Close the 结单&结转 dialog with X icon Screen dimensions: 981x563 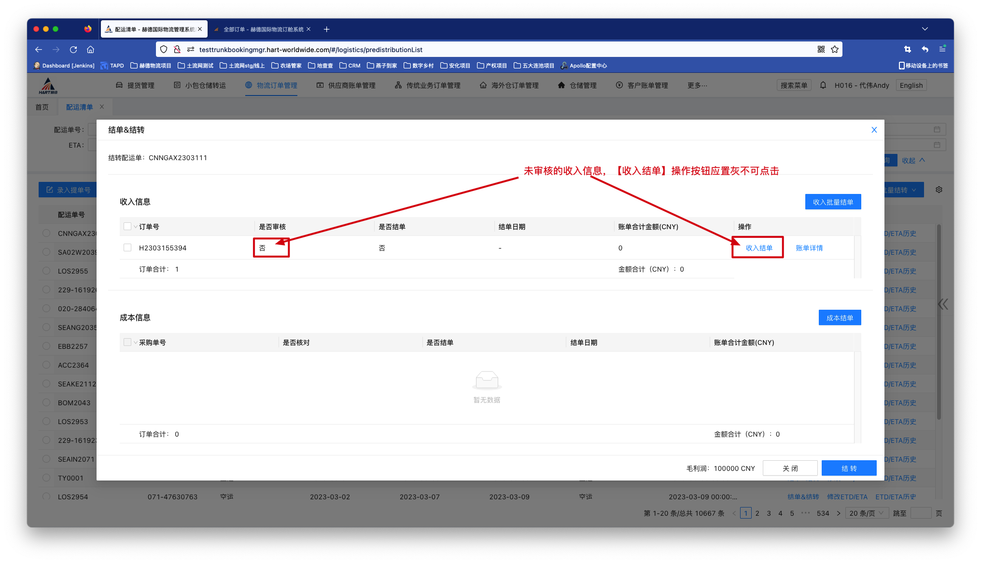pos(874,130)
